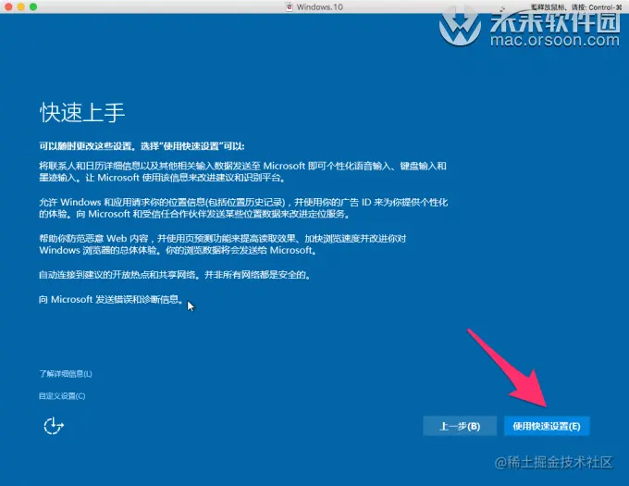Click the Windows 10 title bar document icon
Screen dimensions: 629x486
290,6
